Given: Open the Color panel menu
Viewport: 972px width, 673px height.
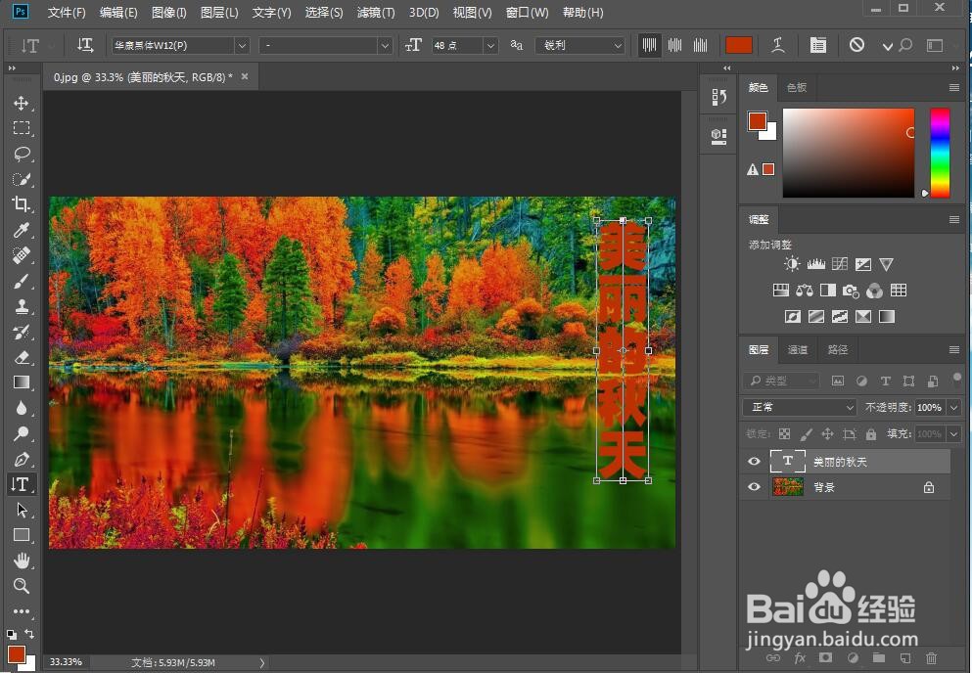Looking at the screenshot, I should click(954, 88).
